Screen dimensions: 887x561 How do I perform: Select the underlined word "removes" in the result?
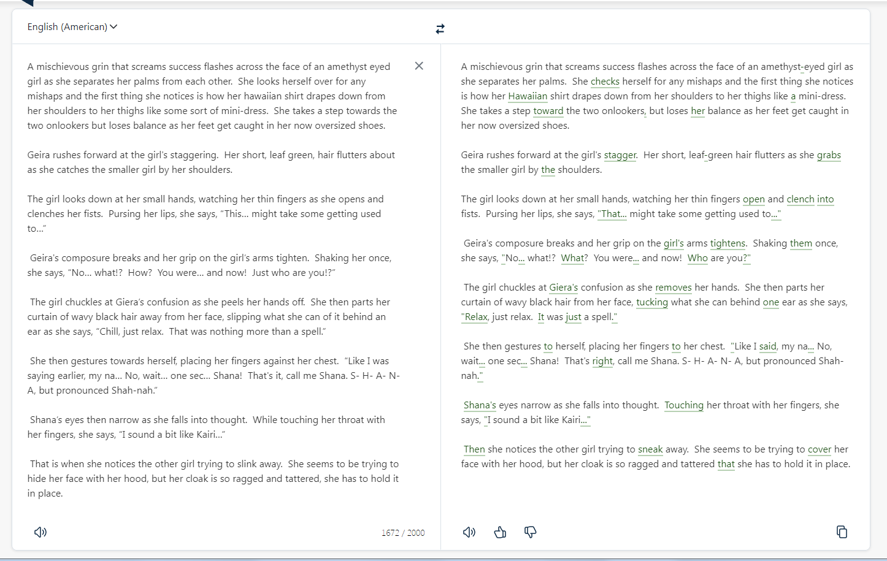673,288
